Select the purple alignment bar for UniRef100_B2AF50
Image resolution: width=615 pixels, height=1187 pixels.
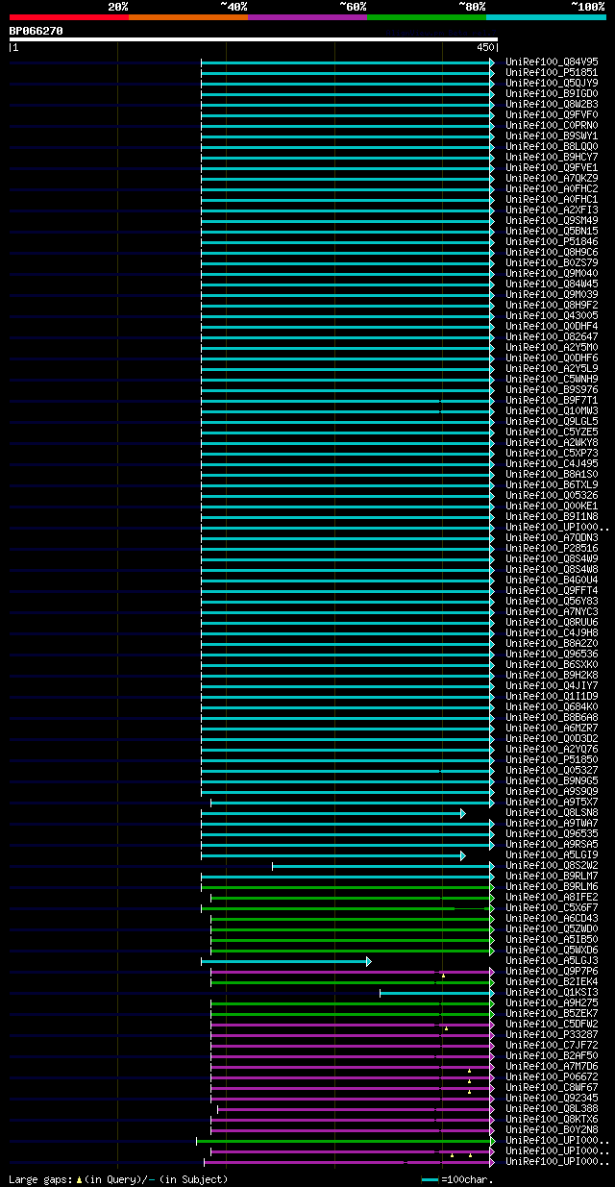point(353,1056)
